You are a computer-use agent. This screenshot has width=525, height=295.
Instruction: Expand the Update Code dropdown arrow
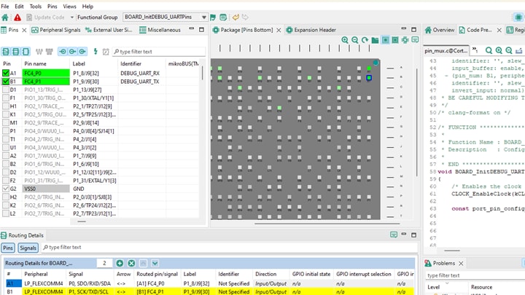71,17
